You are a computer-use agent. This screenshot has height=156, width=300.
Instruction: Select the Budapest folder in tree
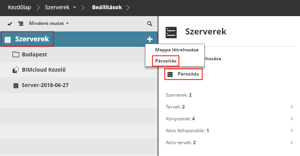34,54
